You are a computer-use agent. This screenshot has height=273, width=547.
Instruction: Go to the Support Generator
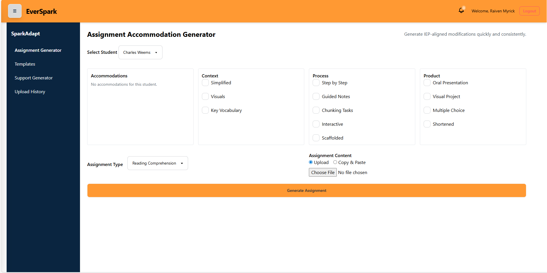(33, 78)
